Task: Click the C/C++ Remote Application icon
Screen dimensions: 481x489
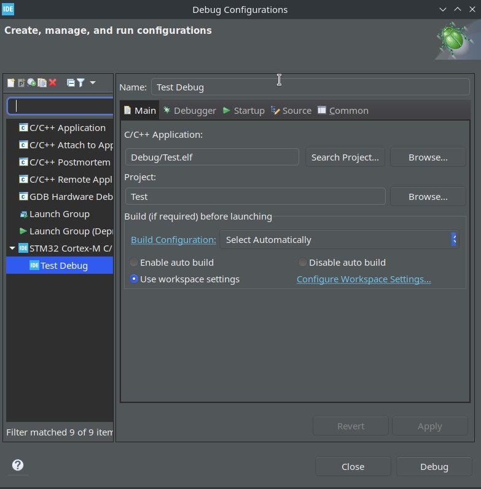Action: pyautogui.click(x=23, y=180)
